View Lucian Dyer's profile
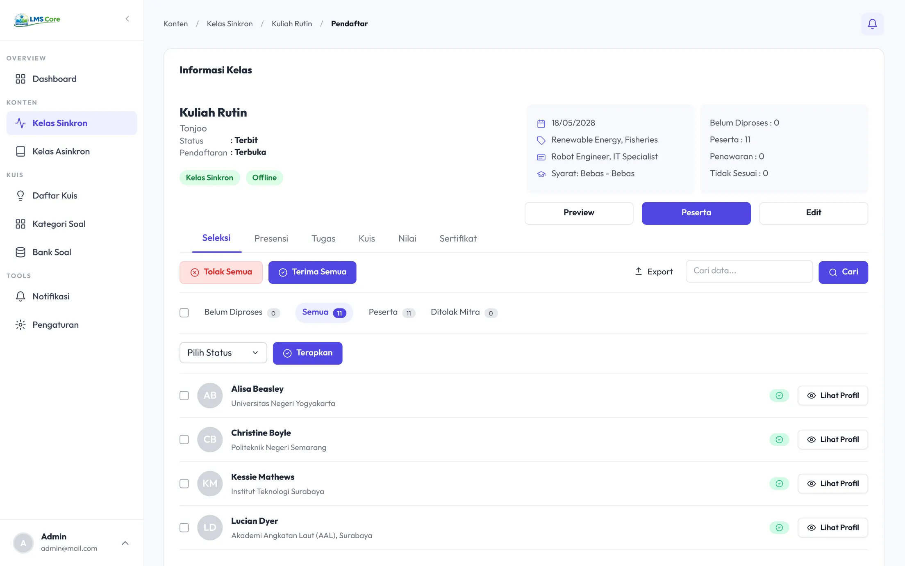This screenshot has width=905, height=566. [832, 527]
